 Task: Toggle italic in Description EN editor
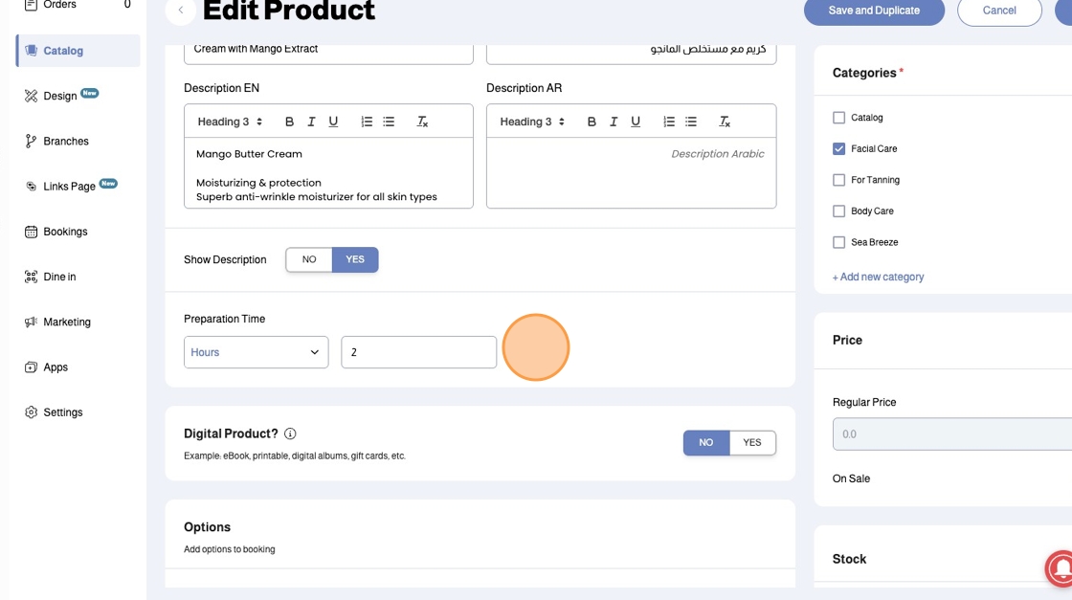pos(311,122)
